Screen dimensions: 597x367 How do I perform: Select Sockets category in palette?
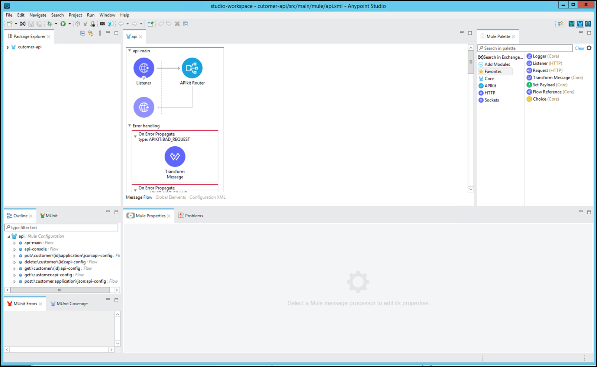coord(489,100)
